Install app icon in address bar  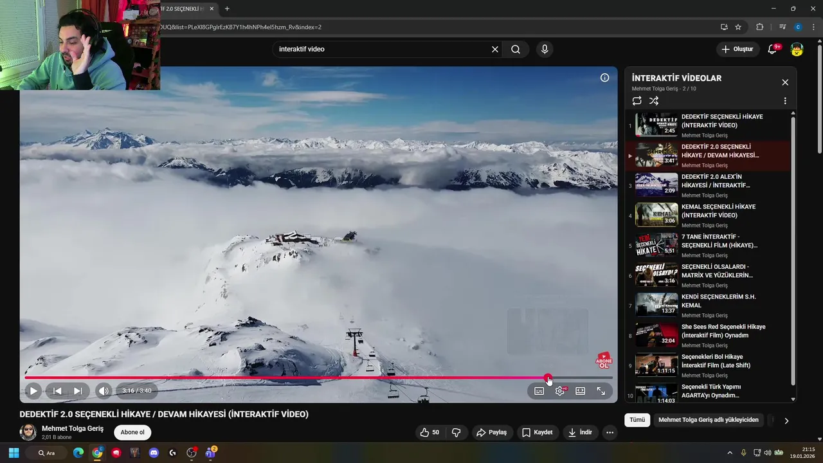click(724, 27)
